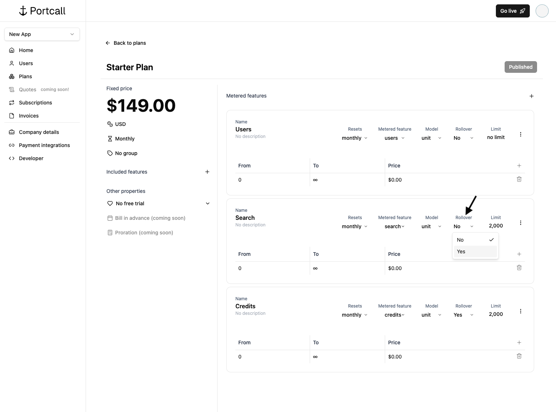The height and width of the screenshot is (412, 556).
Task: Delete the Credits pricing tier row
Action: click(519, 356)
